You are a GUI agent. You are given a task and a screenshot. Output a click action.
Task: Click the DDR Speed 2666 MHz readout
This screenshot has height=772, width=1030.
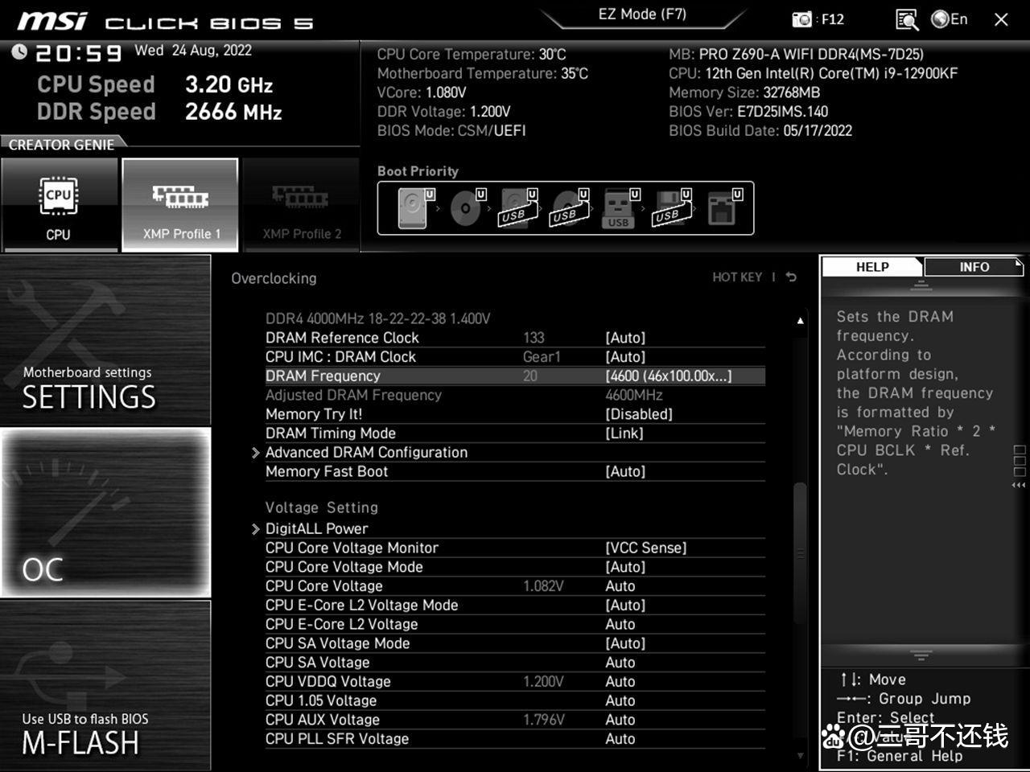coord(159,112)
